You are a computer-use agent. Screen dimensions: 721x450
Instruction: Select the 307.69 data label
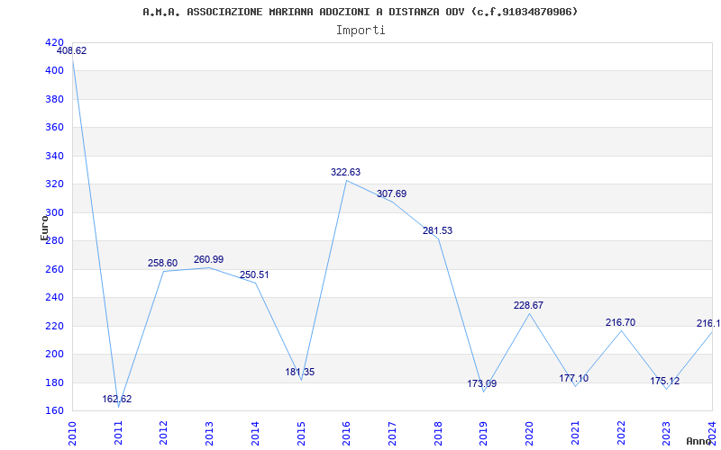(391, 194)
